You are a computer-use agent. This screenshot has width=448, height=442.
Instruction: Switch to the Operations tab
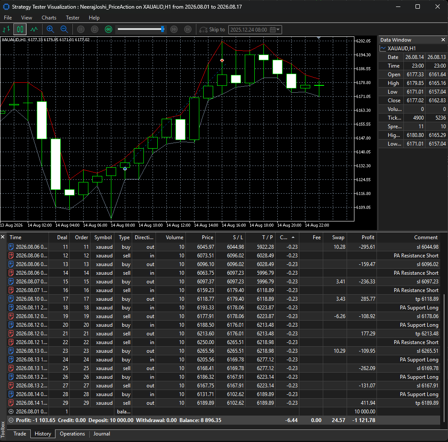pyautogui.click(x=72, y=434)
